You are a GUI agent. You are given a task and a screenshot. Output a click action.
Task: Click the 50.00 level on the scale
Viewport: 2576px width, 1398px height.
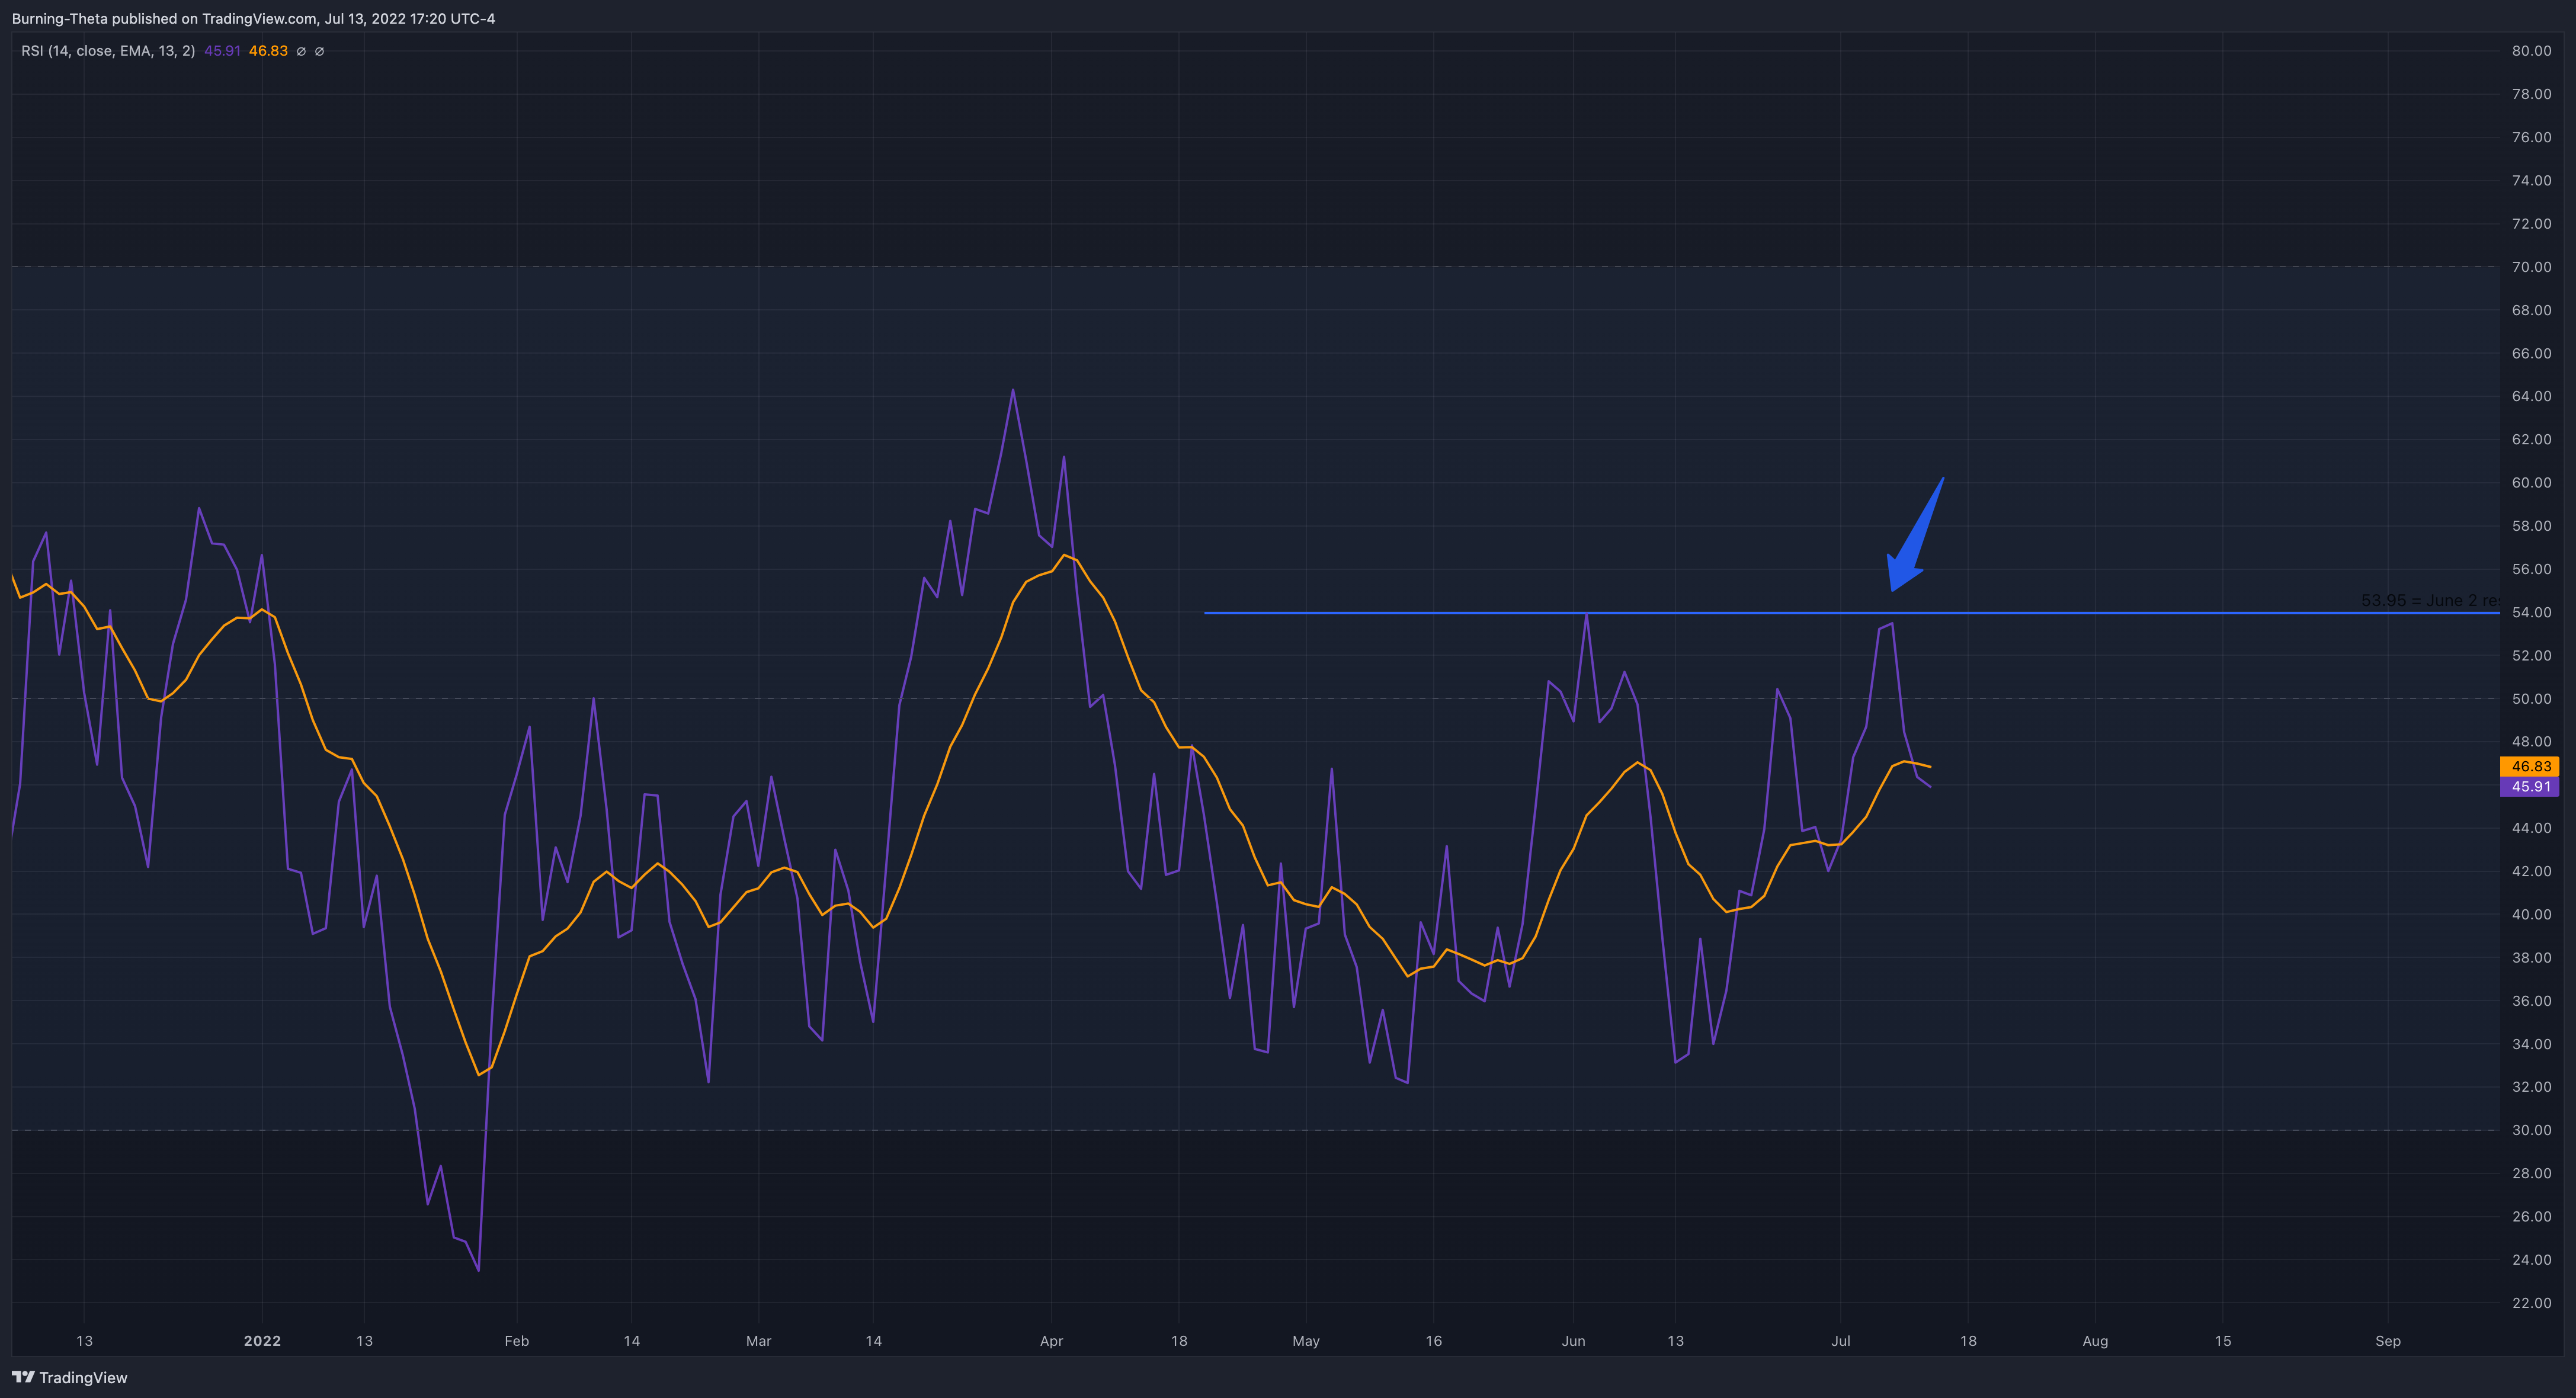tap(2531, 698)
